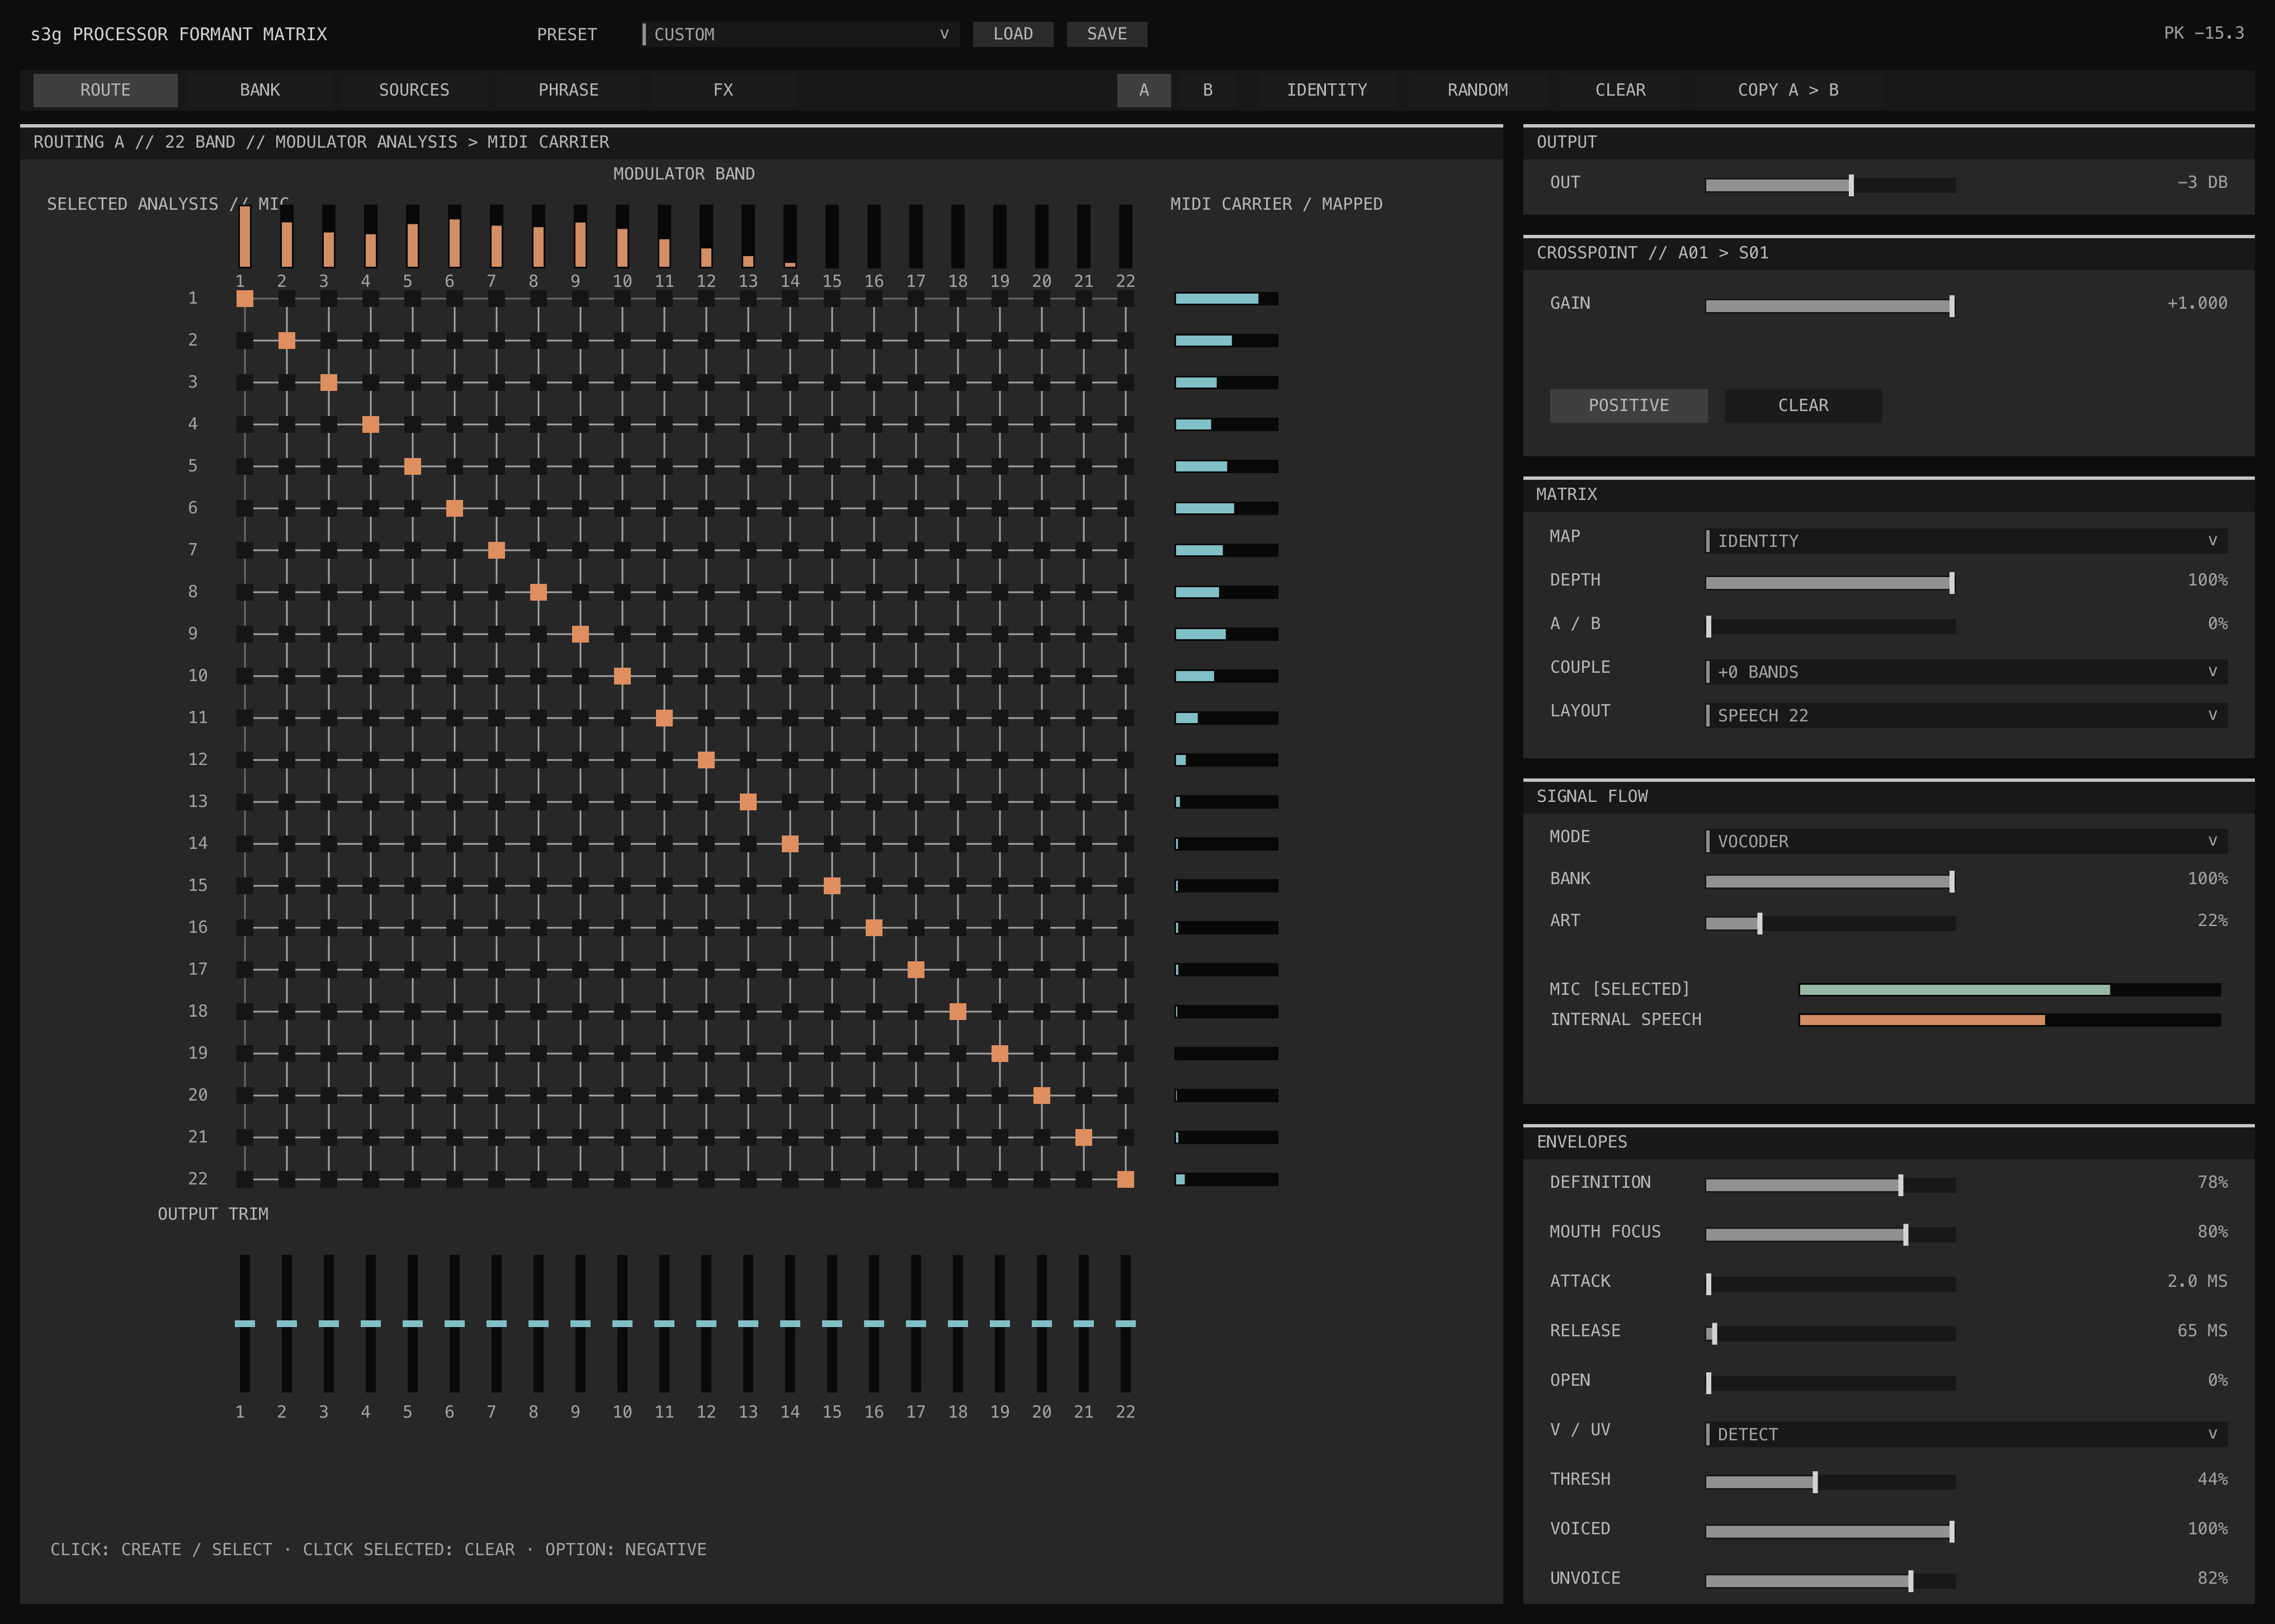Select the crosspoint at row 1, band 1
Image resolution: width=2275 pixels, height=1624 pixels.
[245, 299]
